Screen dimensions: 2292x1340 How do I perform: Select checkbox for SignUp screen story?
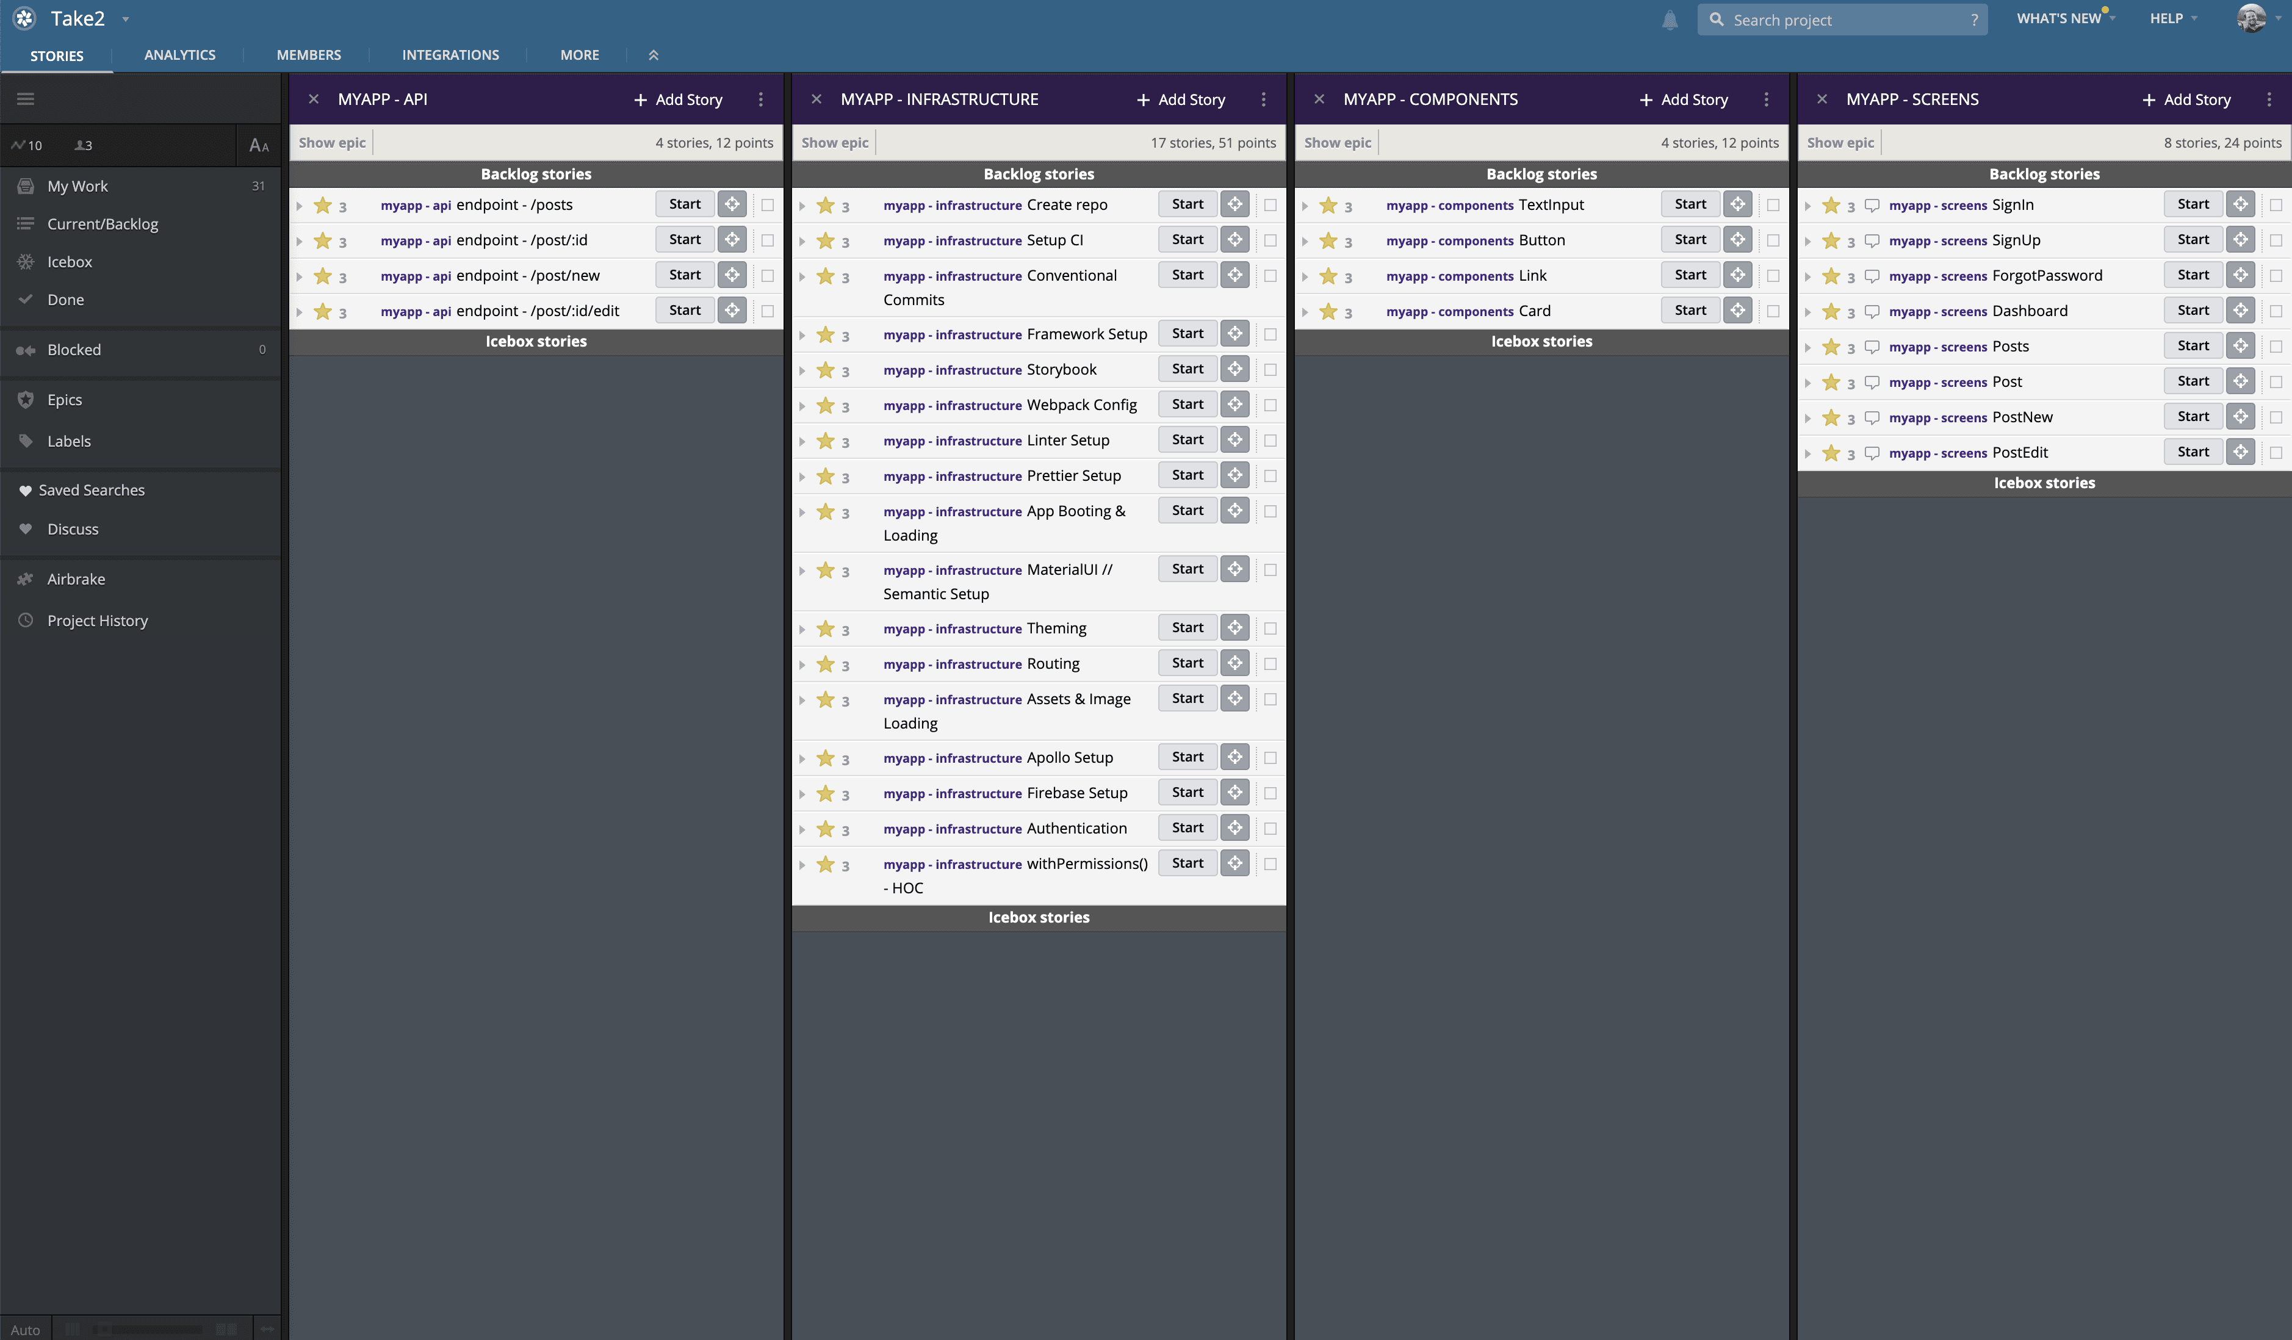click(x=2277, y=240)
